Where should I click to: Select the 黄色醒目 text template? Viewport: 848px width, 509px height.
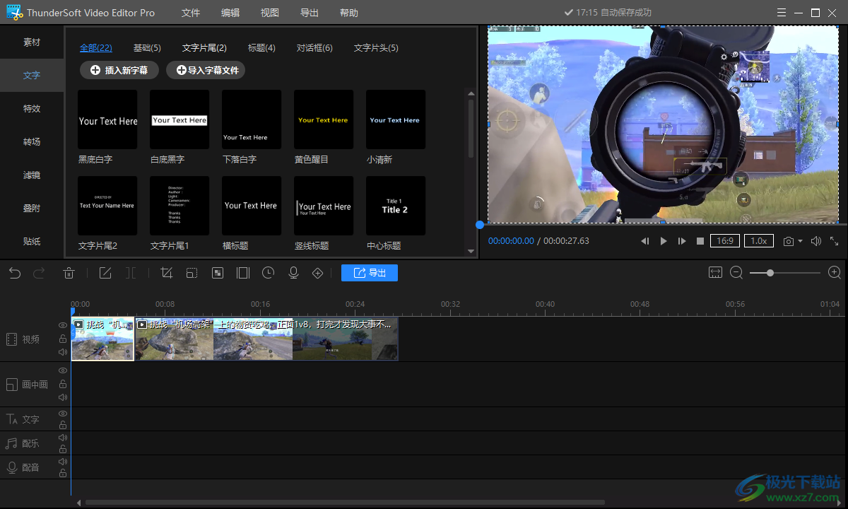[324, 119]
